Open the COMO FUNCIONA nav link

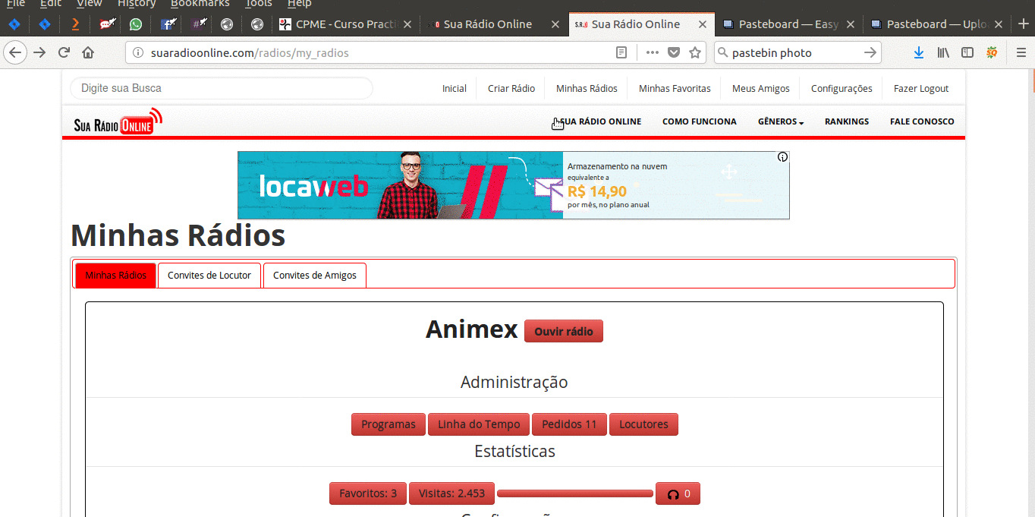tap(700, 121)
